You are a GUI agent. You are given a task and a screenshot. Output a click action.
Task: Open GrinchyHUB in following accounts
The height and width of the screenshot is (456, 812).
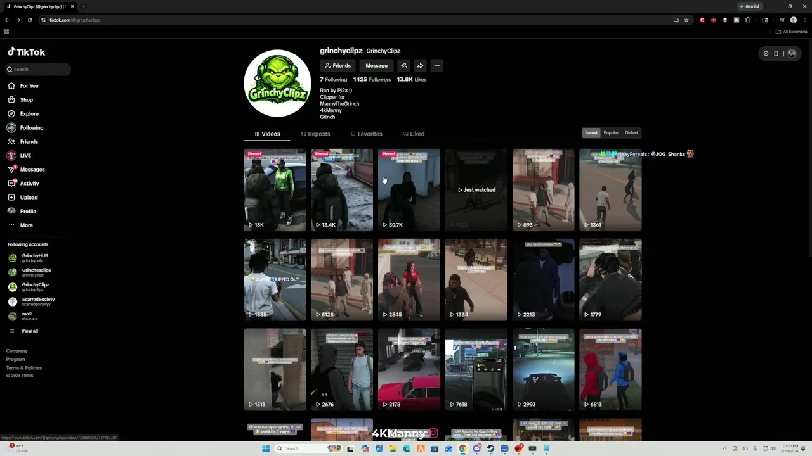[29, 258]
